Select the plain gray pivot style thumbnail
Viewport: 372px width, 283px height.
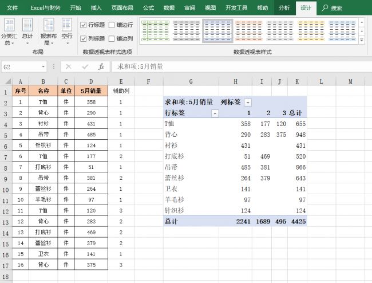point(280,31)
